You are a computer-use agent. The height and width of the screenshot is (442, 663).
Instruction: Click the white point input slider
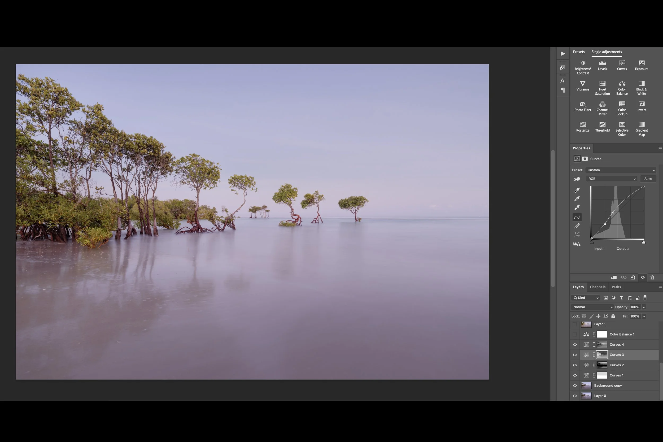click(x=643, y=242)
